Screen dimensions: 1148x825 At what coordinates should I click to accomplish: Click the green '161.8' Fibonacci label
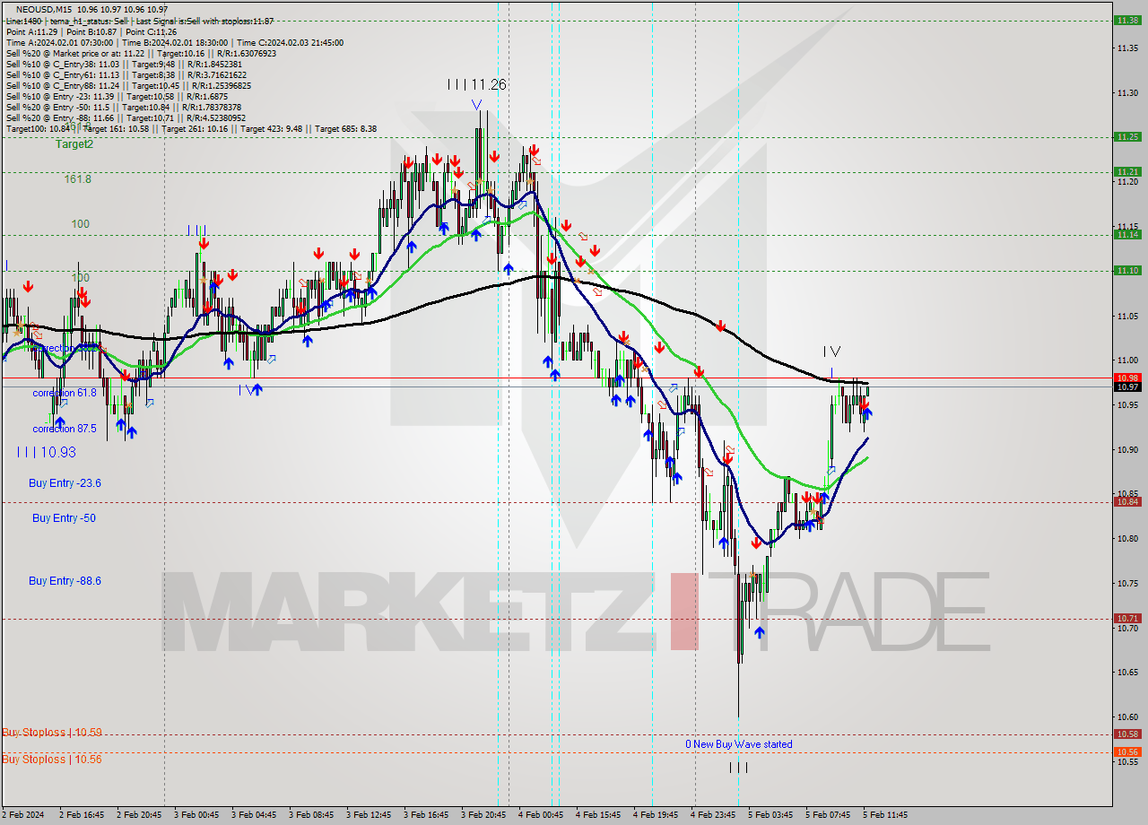click(78, 178)
